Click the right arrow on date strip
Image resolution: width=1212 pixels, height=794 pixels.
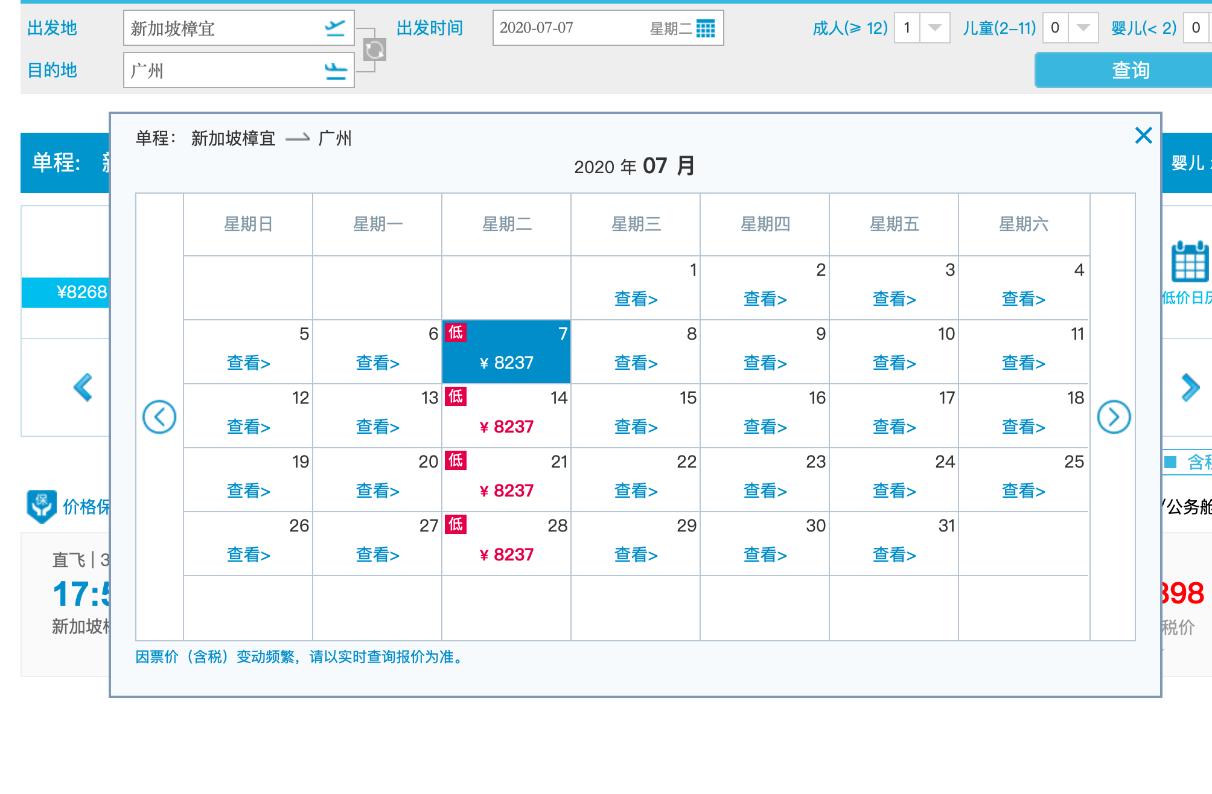[1190, 387]
